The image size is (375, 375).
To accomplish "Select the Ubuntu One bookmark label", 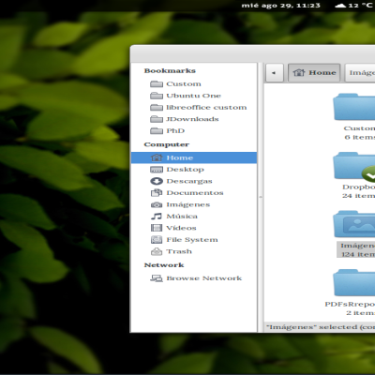I will [x=194, y=96].
